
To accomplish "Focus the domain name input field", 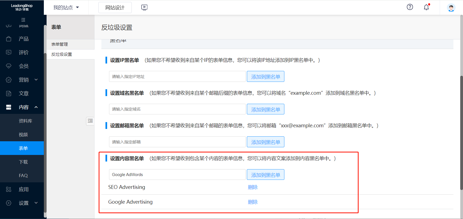I will pyautogui.click(x=177, y=109).
